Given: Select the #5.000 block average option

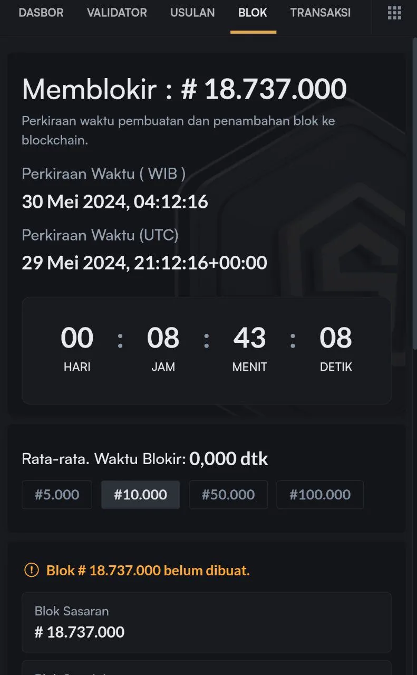Looking at the screenshot, I should point(57,495).
